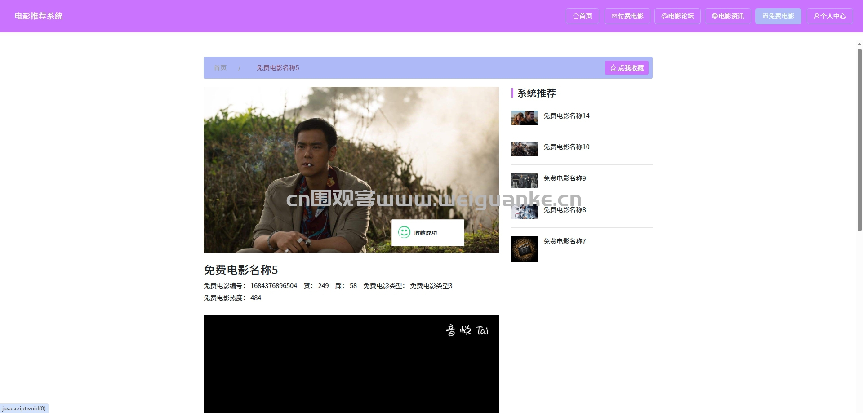This screenshot has width=863, height=413.
Task: Click thumbnail of 免费电影名称10
Action: point(524,149)
